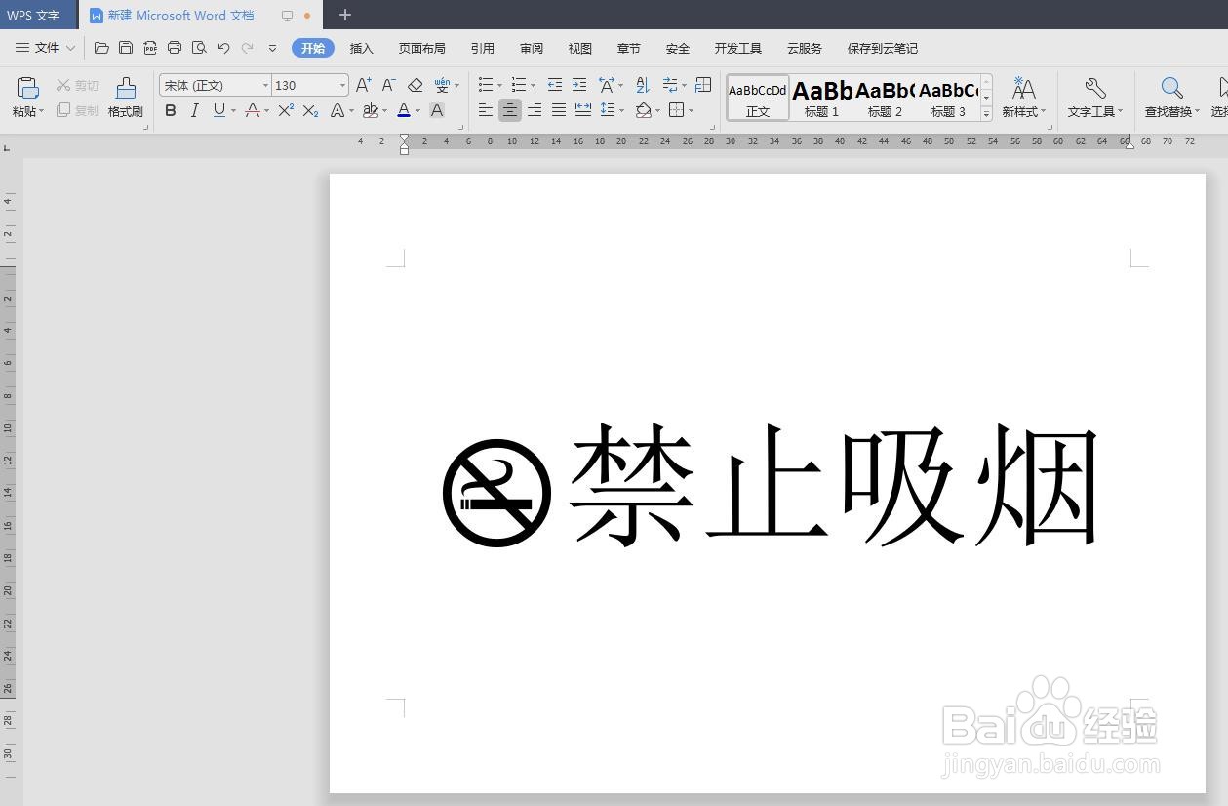Apply superscript X² formatting
The image size is (1228, 806).
286,110
